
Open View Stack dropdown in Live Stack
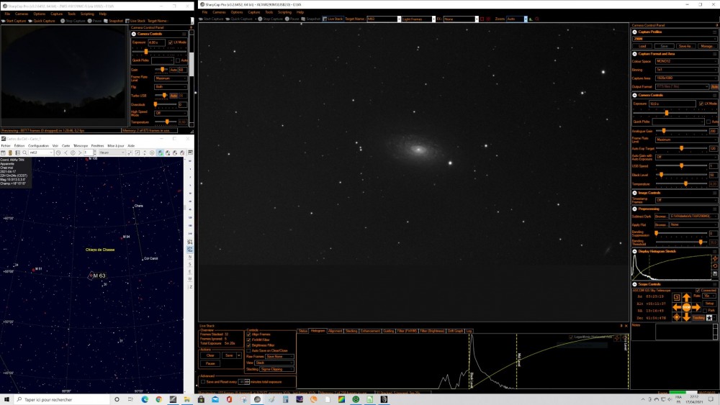click(x=274, y=363)
